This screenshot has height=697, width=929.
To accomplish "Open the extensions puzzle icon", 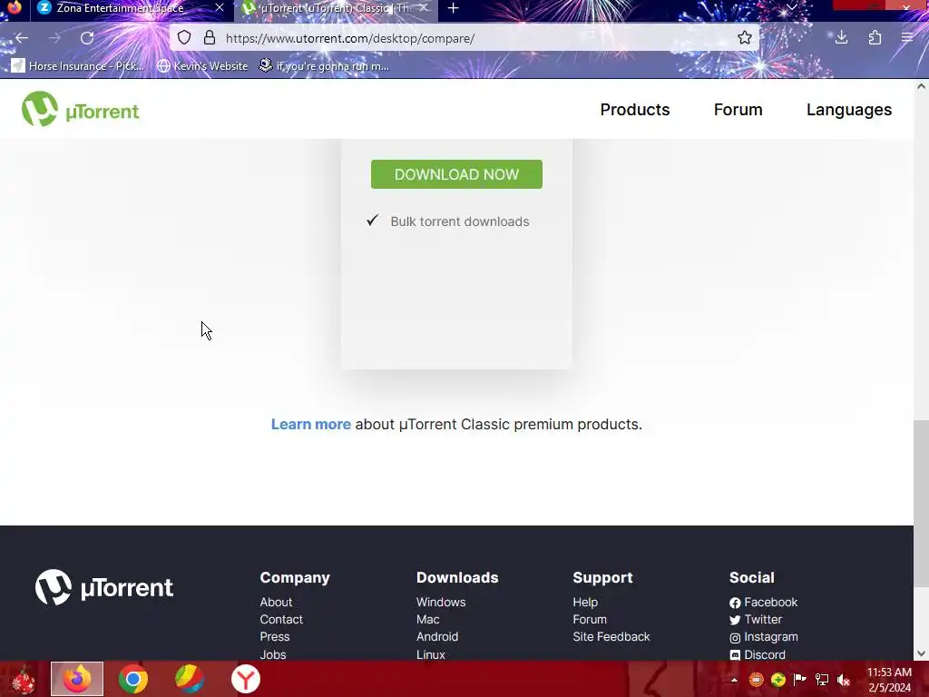I will (x=875, y=38).
